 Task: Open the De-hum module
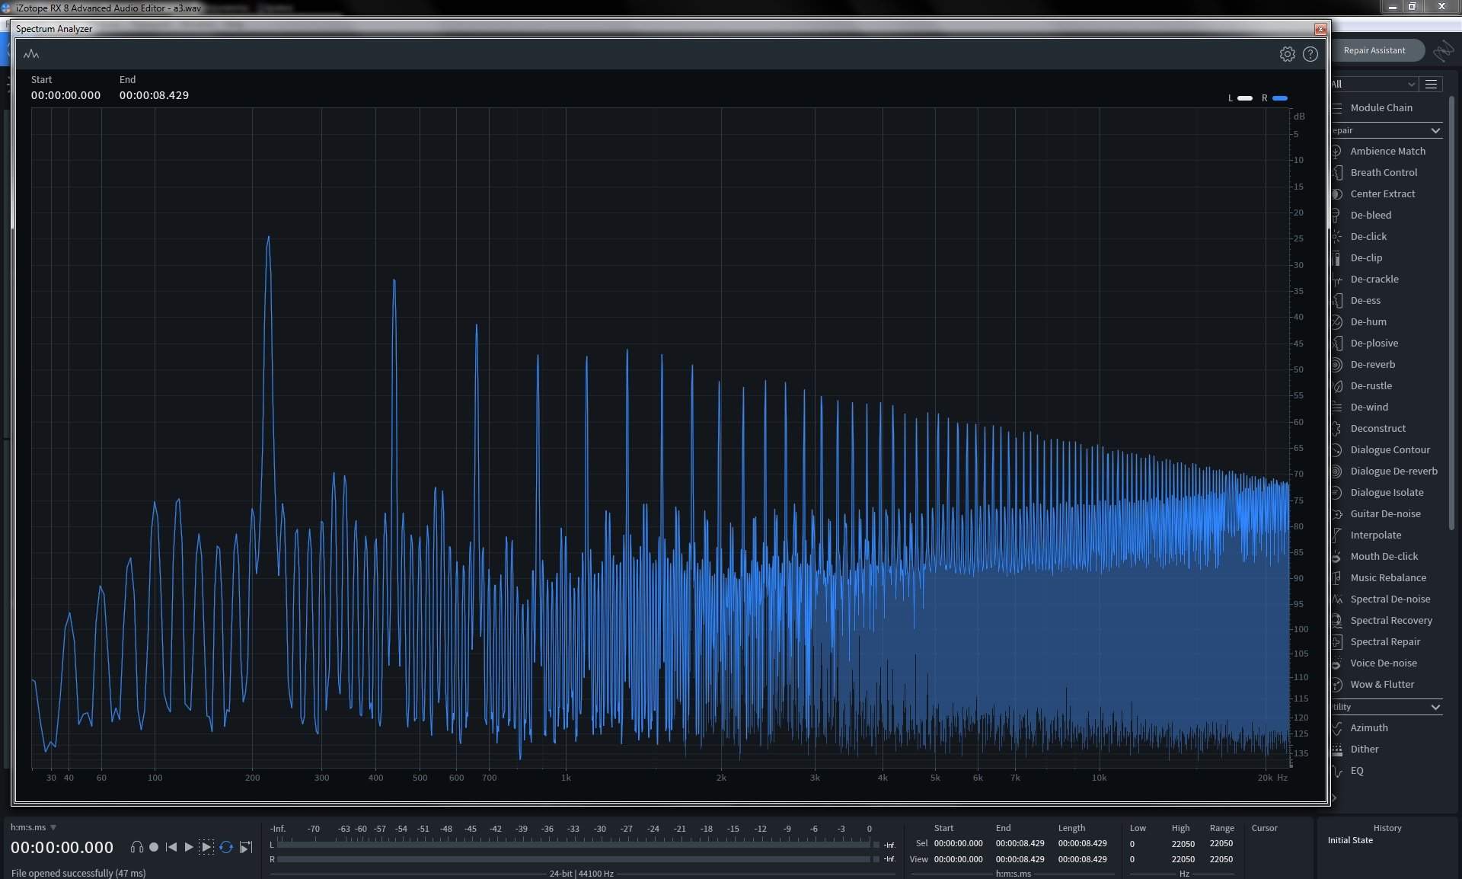tap(1368, 321)
